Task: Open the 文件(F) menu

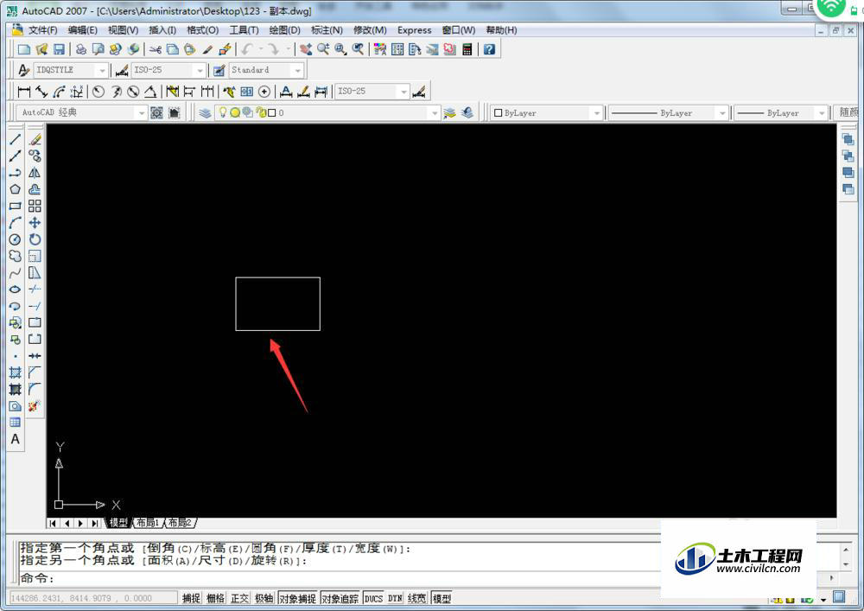Action: click(42, 30)
